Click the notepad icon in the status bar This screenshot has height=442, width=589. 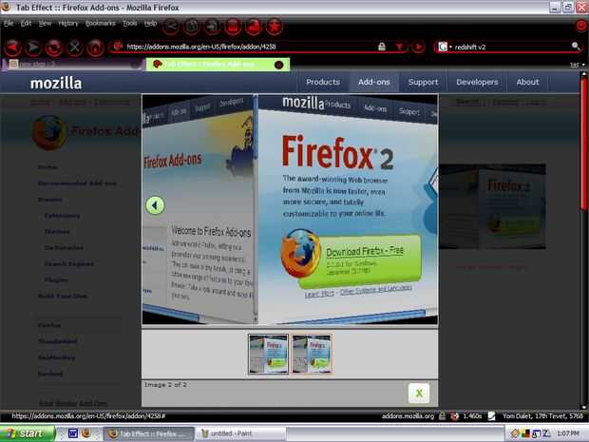coord(491,416)
